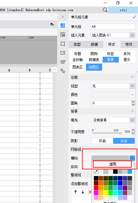138x203 pixels.
Task: Click the 单元格 field showing A9
Action: (x=113, y=27)
